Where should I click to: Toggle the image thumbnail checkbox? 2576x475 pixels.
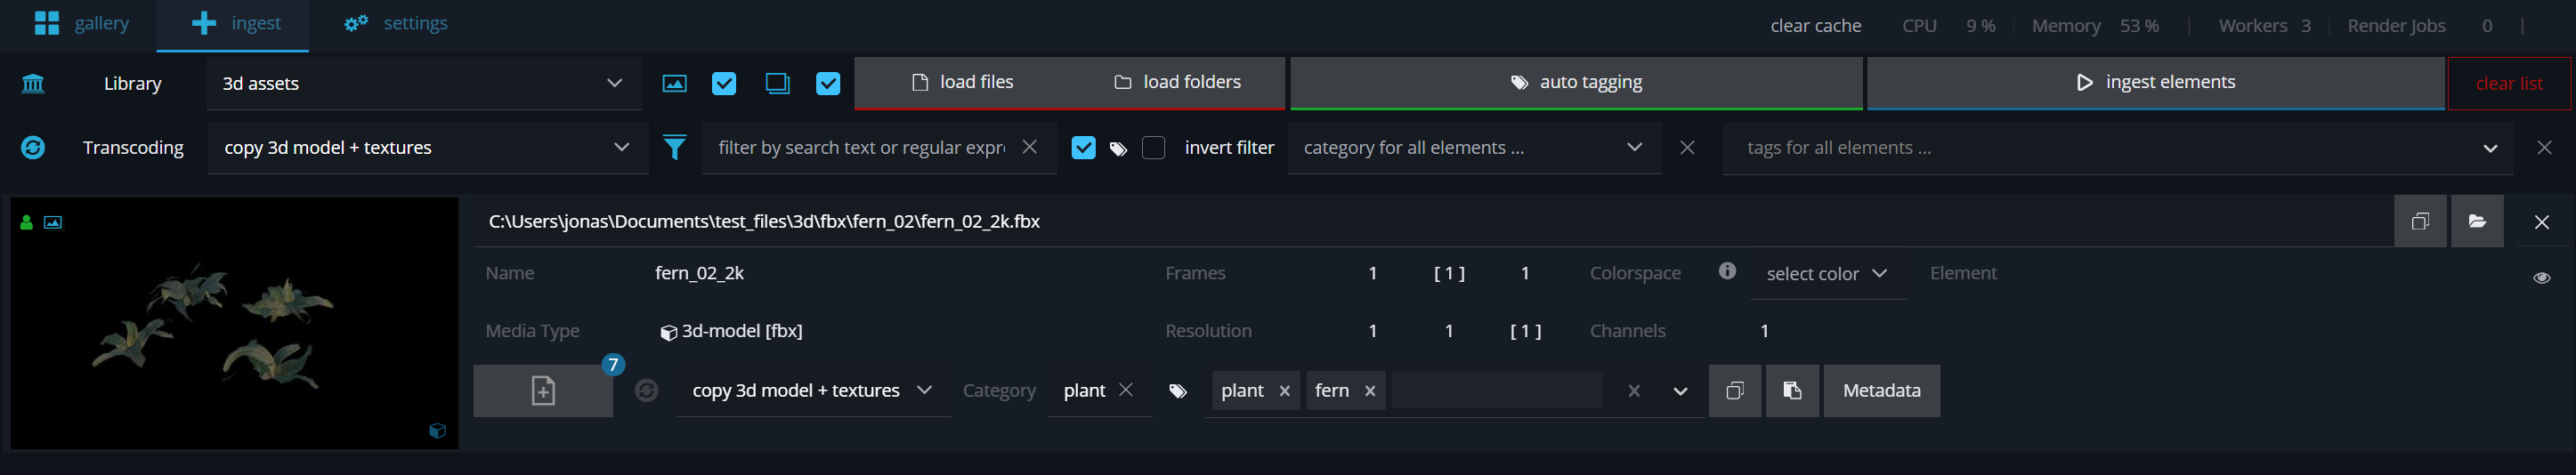coord(724,84)
